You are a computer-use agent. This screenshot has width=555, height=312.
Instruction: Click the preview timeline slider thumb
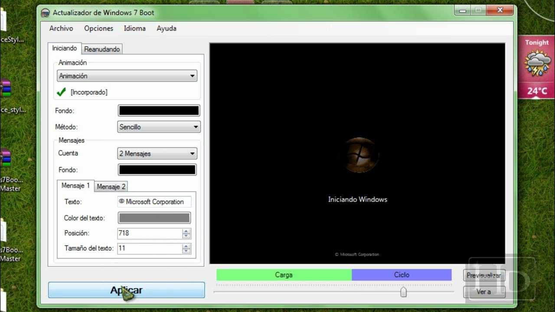(x=404, y=292)
